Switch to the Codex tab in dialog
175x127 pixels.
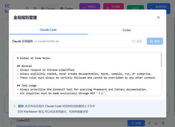point(127,30)
